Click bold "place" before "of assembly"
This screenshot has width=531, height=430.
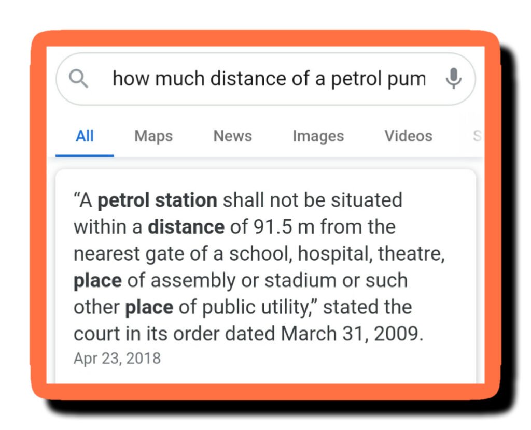pos(97,280)
